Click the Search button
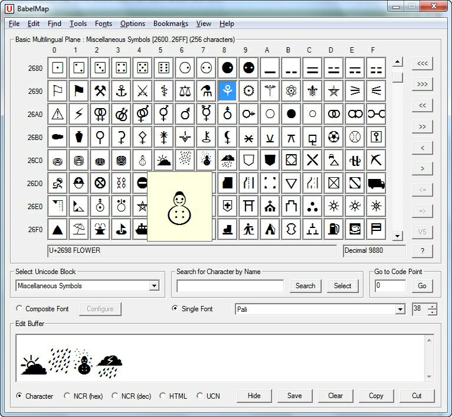The height and width of the screenshot is (417, 452). tap(305, 286)
